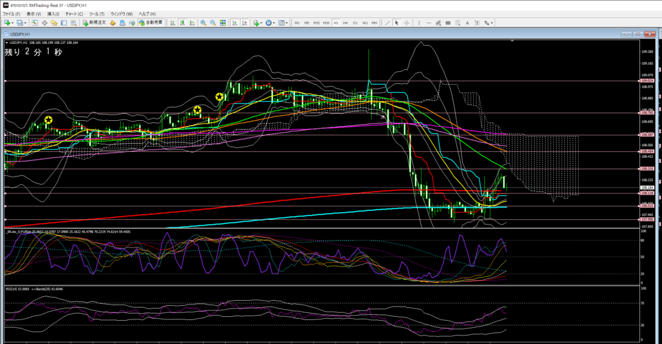Switch to candlestick chart display

[x=182, y=23]
